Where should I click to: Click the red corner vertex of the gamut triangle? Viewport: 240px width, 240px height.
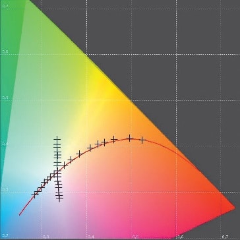[x=235, y=208]
